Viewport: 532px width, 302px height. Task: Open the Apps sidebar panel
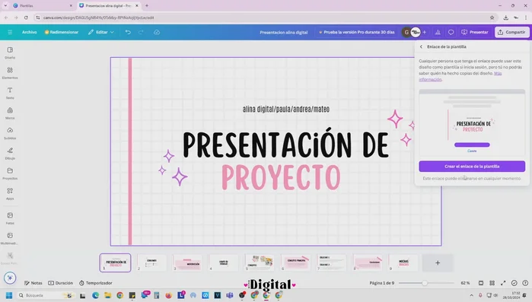coord(10,193)
